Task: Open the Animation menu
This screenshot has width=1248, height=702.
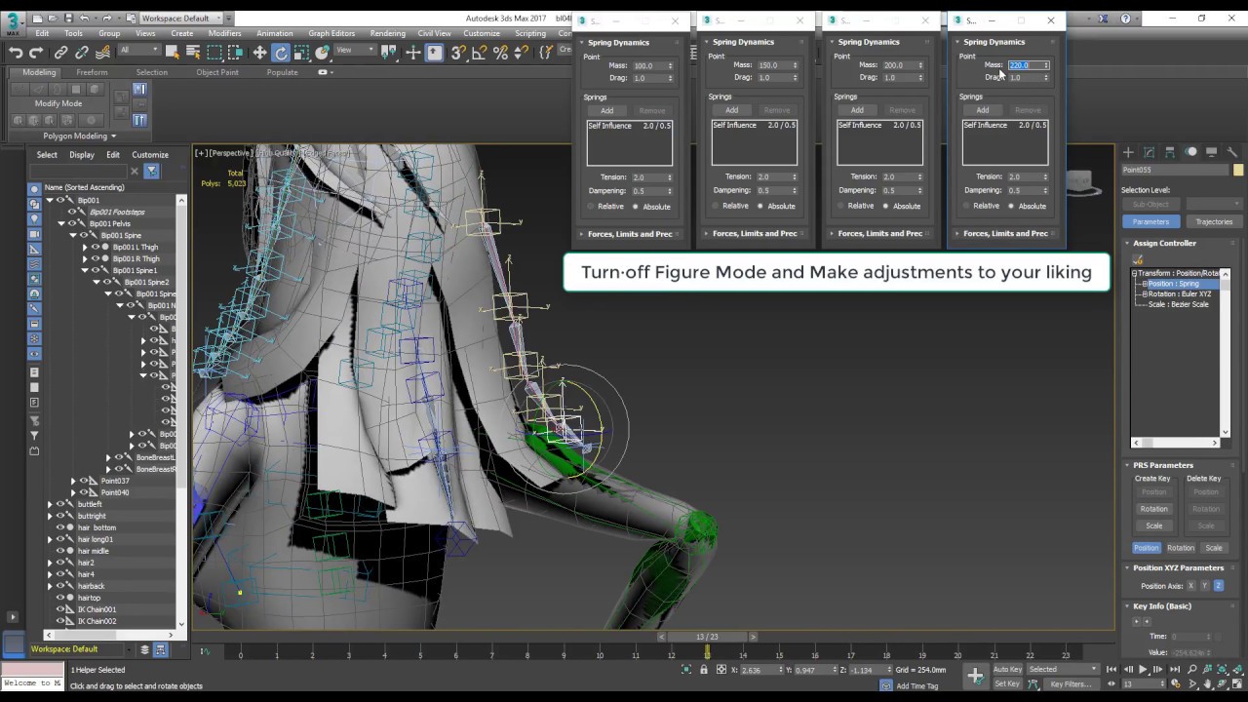Action: pos(275,33)
